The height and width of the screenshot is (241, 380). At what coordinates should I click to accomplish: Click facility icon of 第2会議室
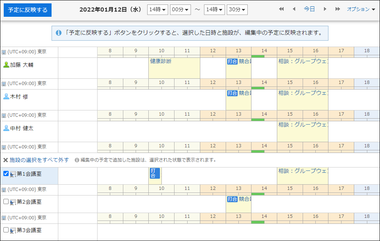[x=13, y=202]
